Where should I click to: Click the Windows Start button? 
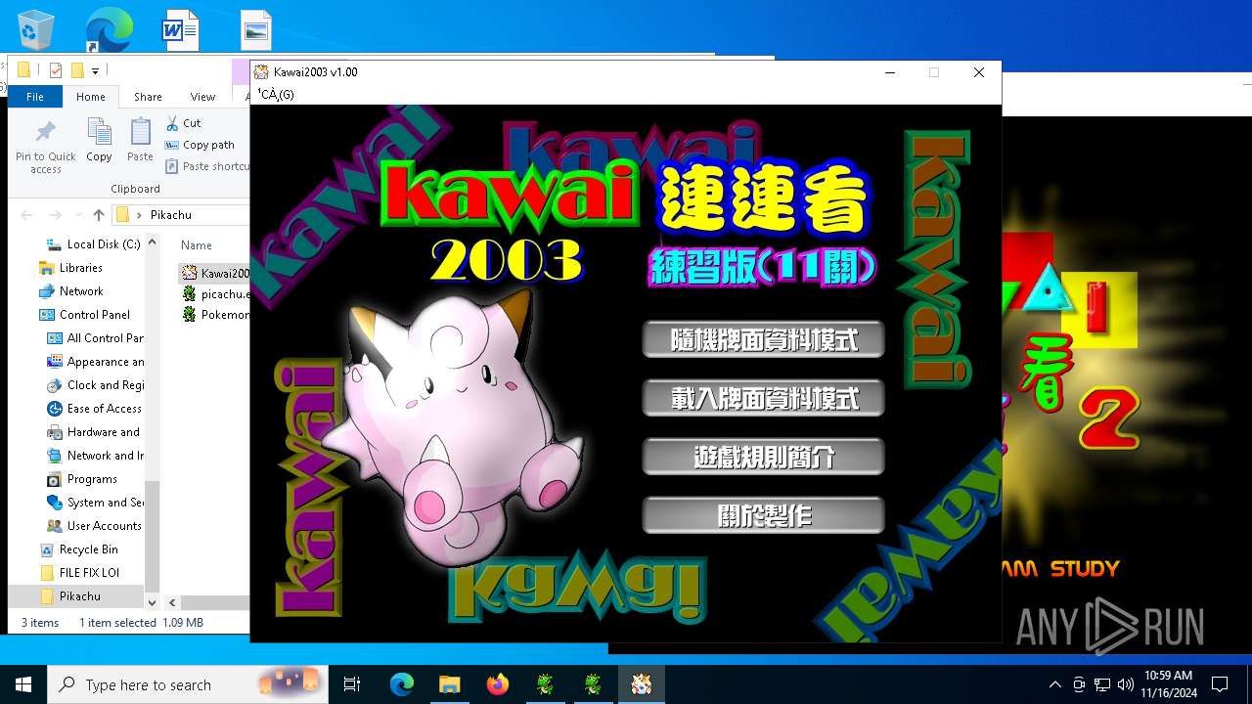click(x=23, y=684)
